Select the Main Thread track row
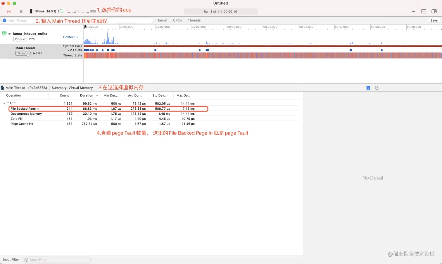442x264 pixels. 42,51
